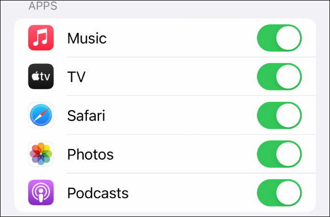The image size is (330, 217).
Task: Tap the green track of Safari switch
Action: pyautogui.click(x=267, y=115)
